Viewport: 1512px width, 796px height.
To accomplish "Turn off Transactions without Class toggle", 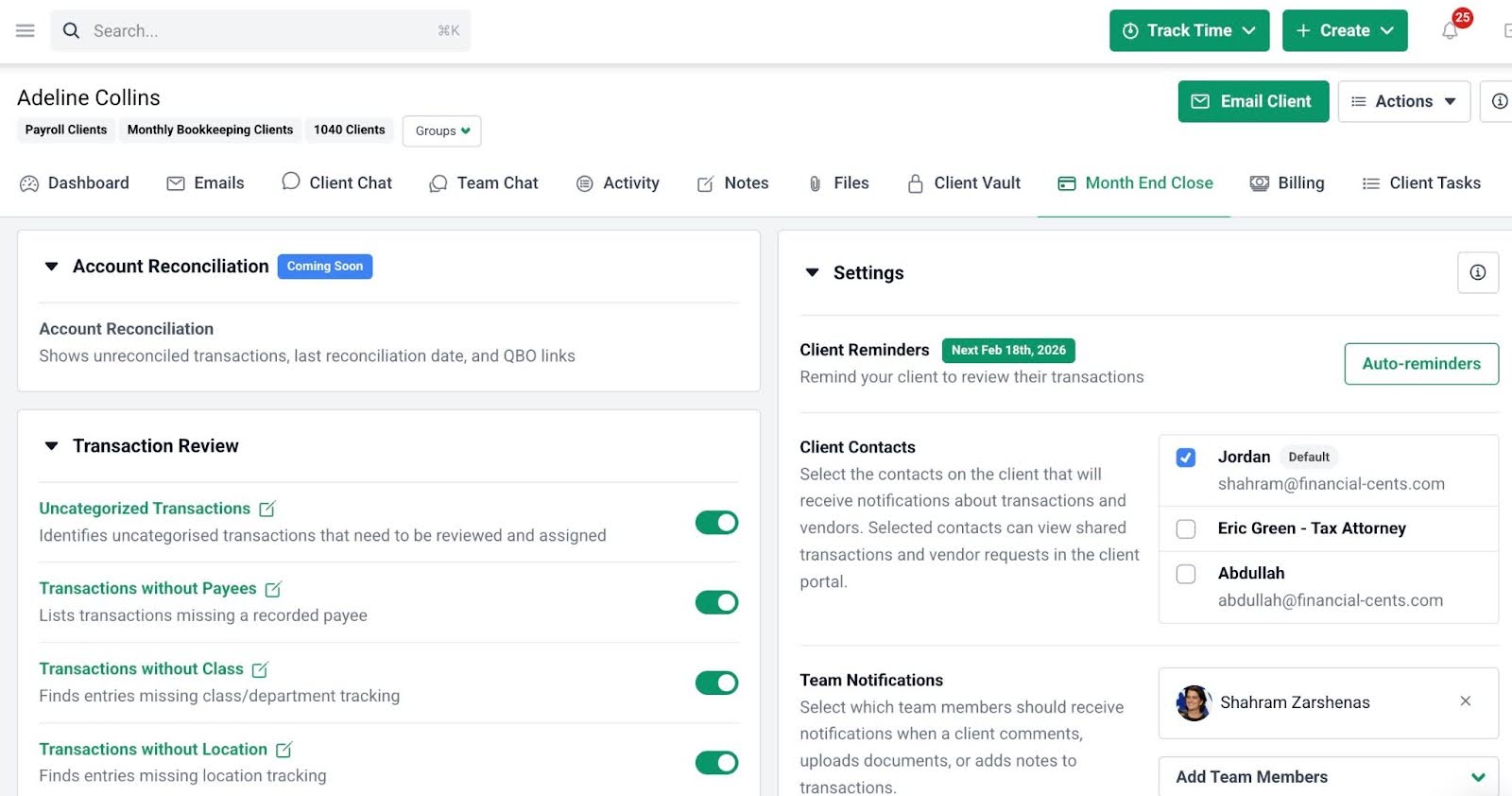I will click(716, 683).
